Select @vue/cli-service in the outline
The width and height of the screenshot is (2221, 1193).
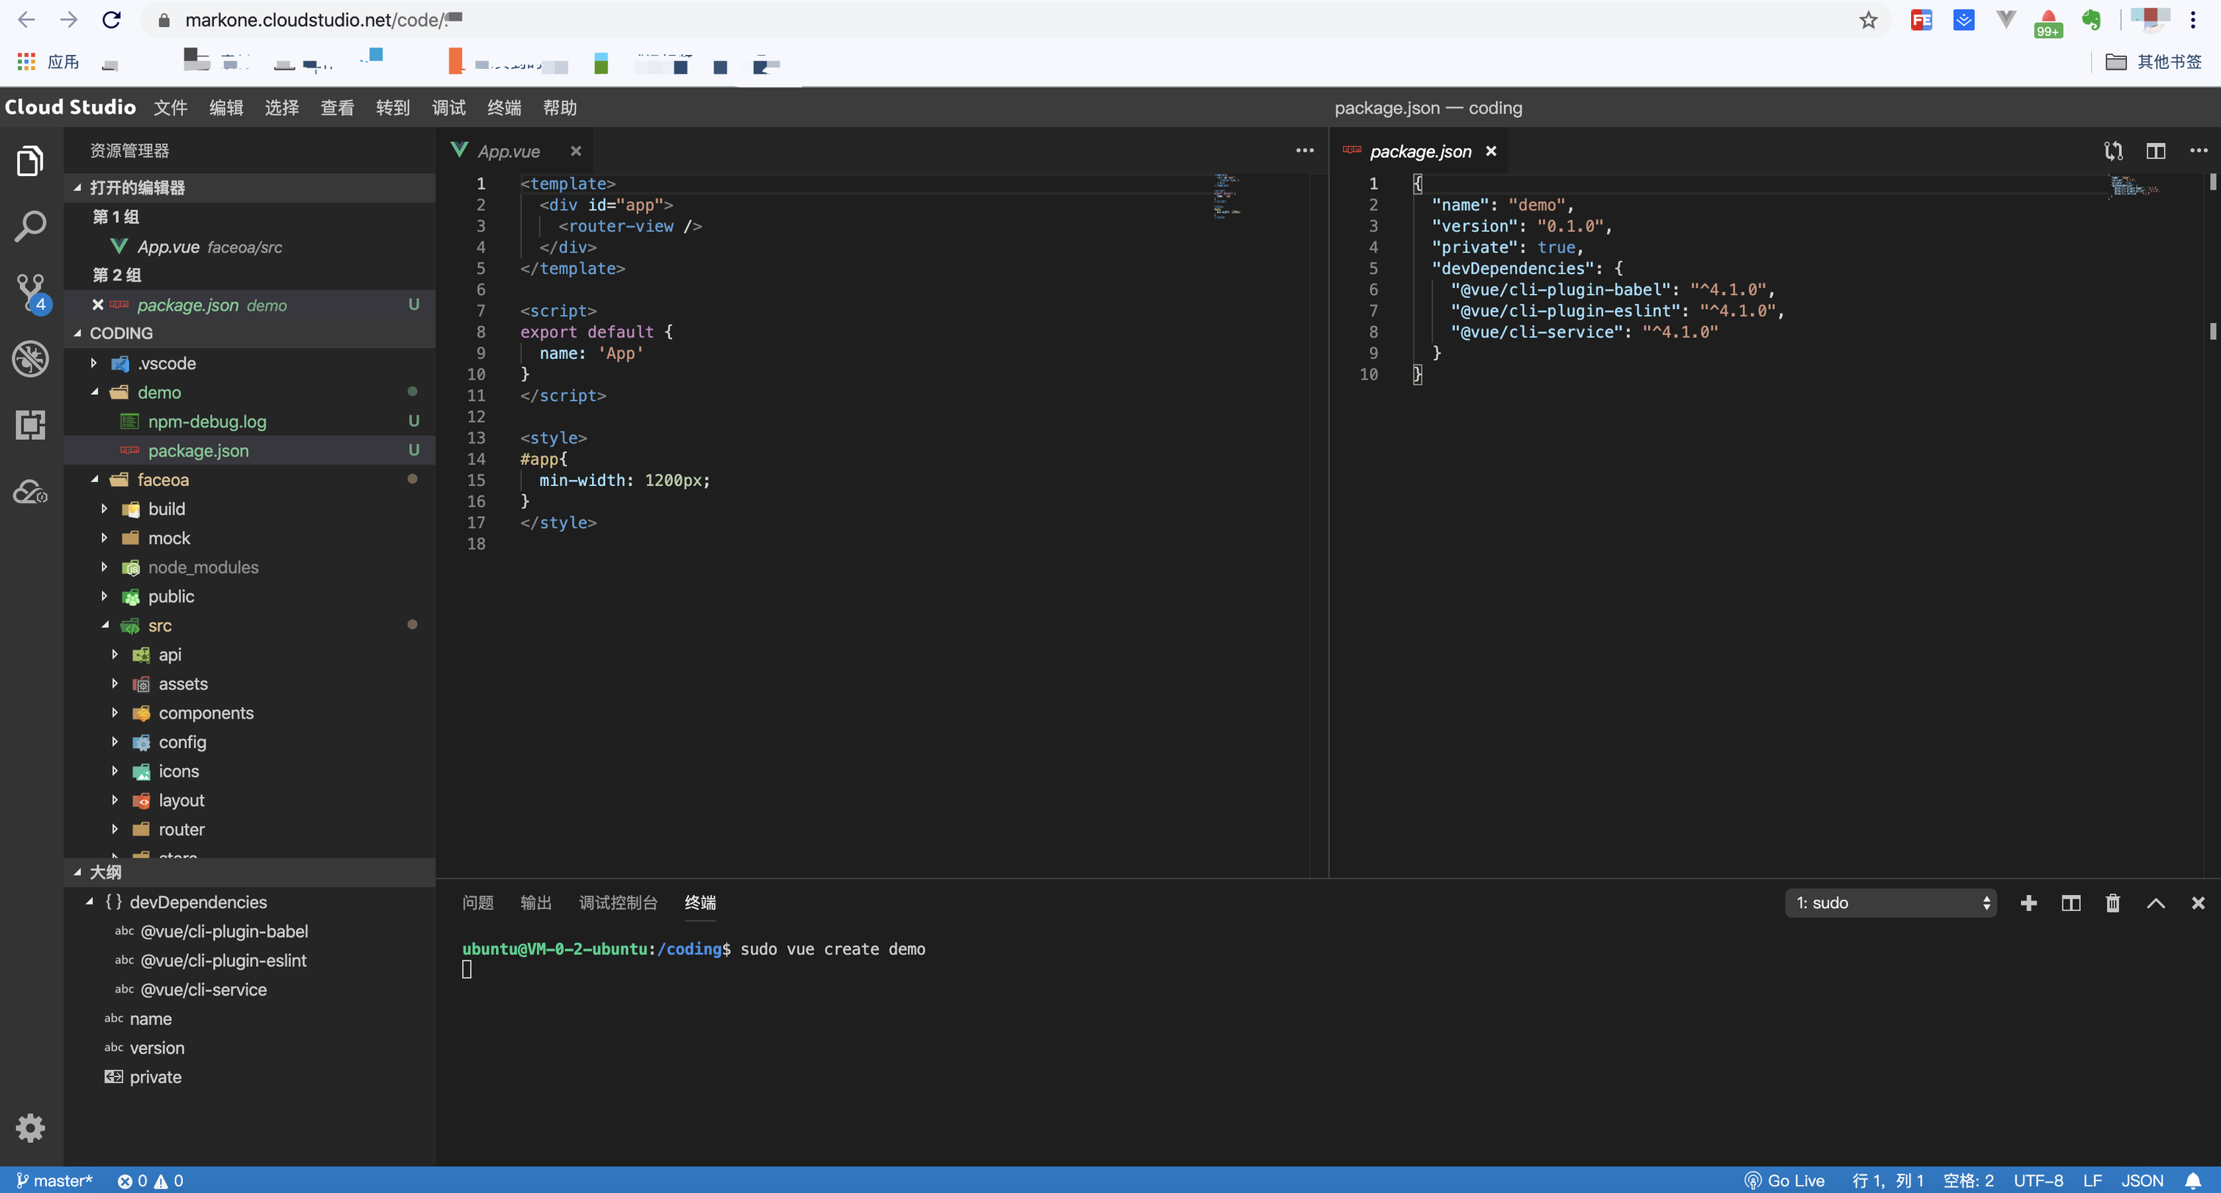tap(203, 989)
